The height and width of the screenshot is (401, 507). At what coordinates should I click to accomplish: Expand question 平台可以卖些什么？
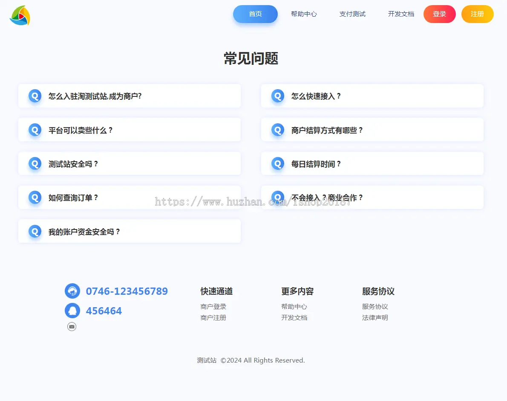click(x=130, y=130)
